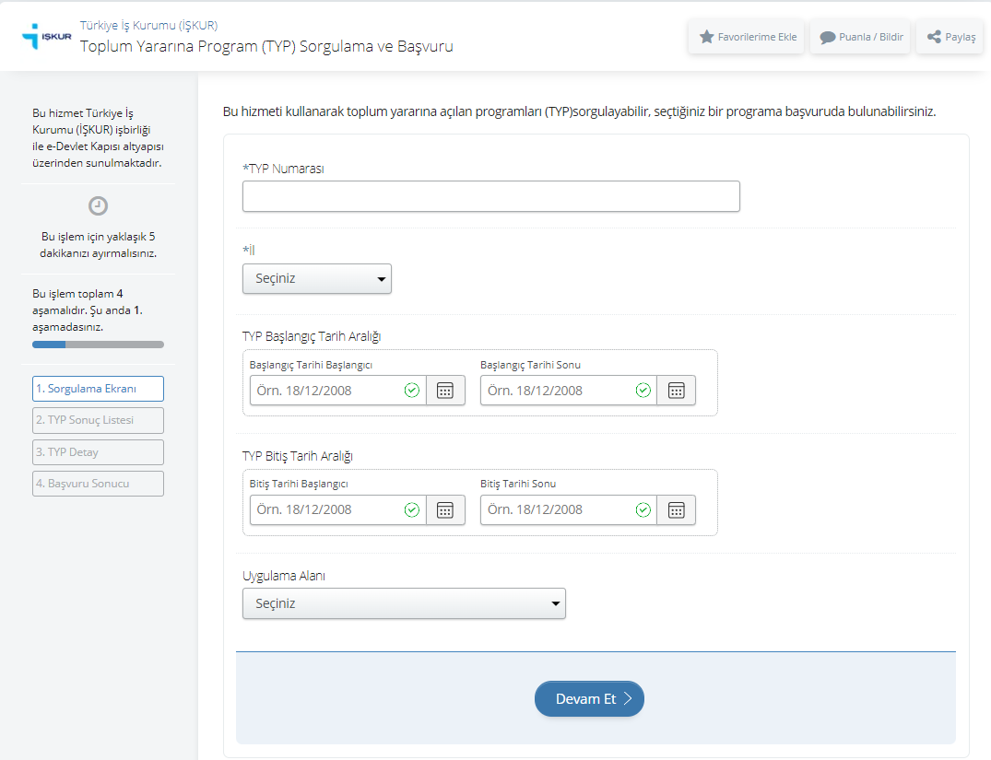Click the TYP Numarası text field

(490, 196)
